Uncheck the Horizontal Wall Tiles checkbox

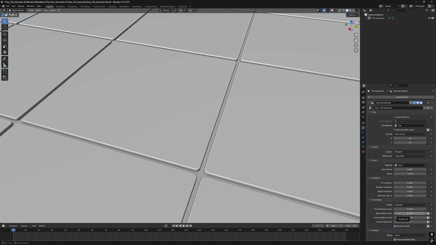pos(395,240)
